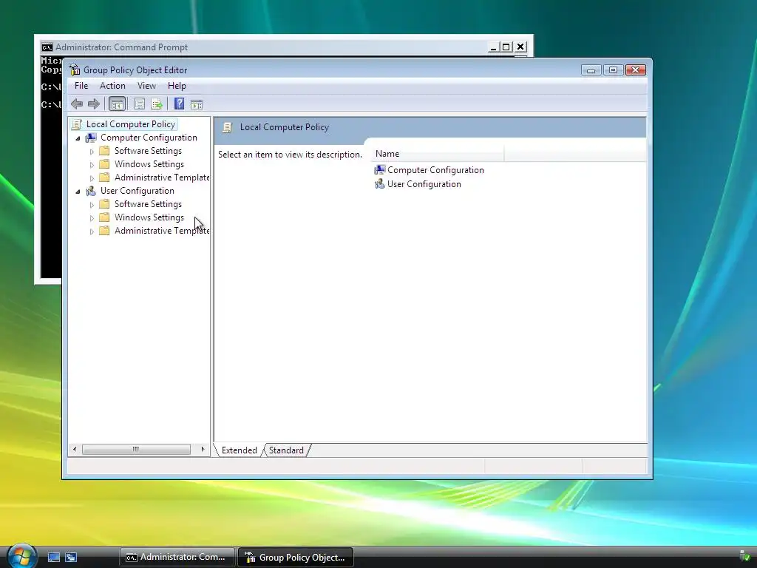Image resolution: width=757 pixels, height=568 pixels.
Task: Expand Software Settings under Computer Configuration
Action: 92,152
